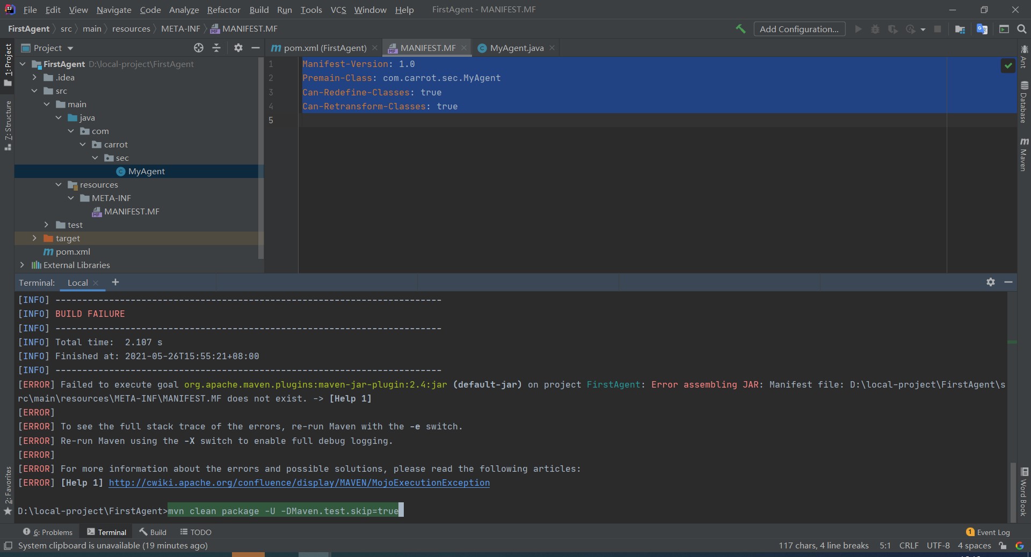Click CRLF line separator in status bar
Screen dimensions: 1031x557
point(909,546)
